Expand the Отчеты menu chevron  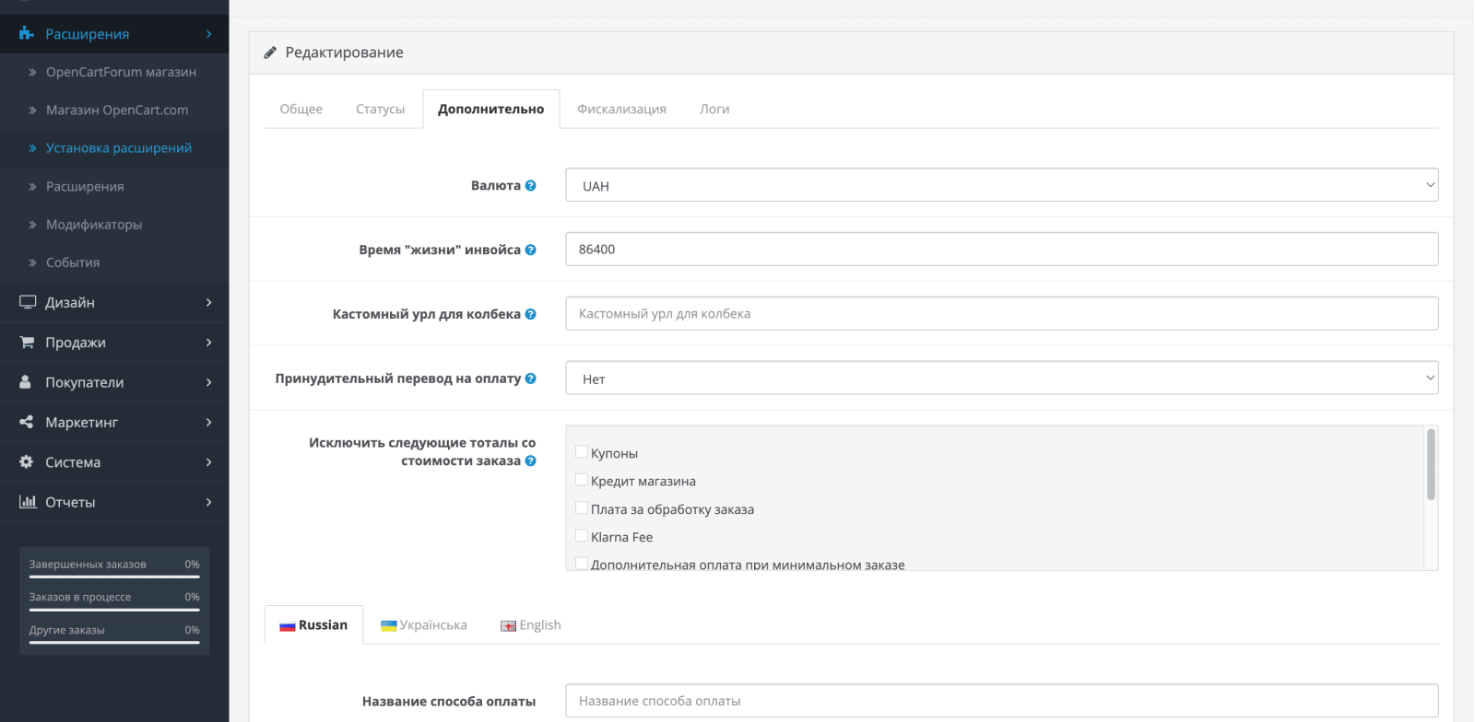[x=209, y=502]
